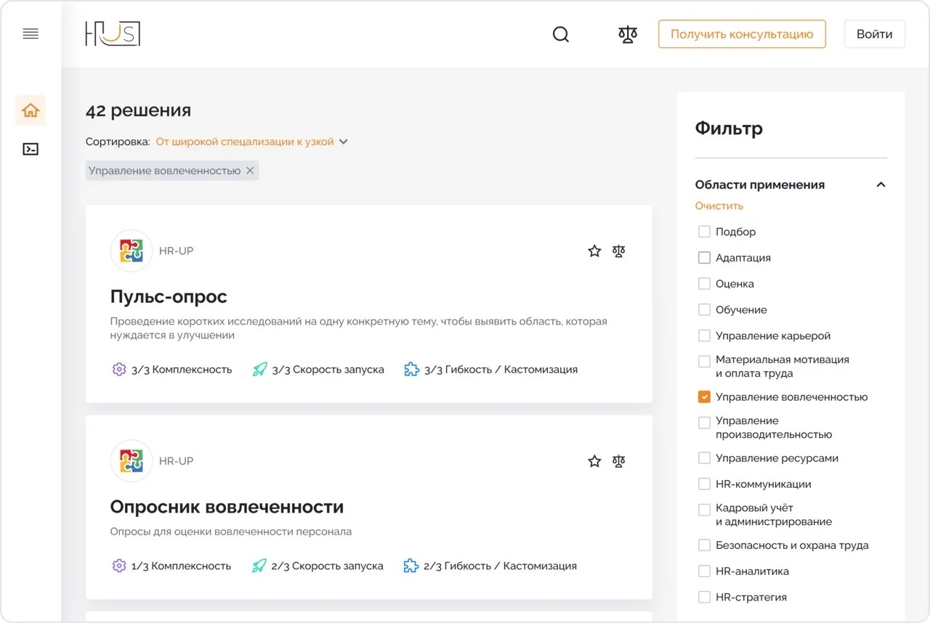The image size is (930, 623).
Task: Open the search magnifier icon
Action: (x=561, y=34)
